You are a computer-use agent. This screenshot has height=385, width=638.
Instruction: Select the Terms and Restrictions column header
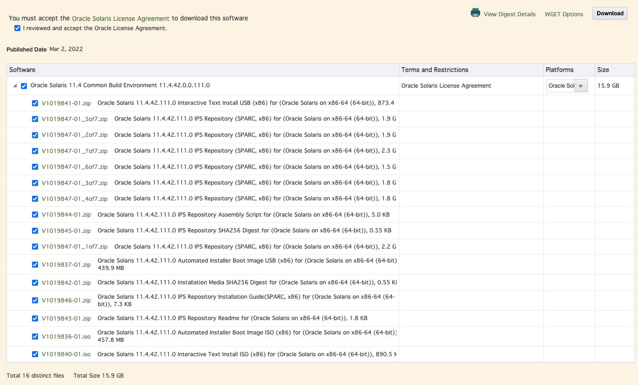435,70
